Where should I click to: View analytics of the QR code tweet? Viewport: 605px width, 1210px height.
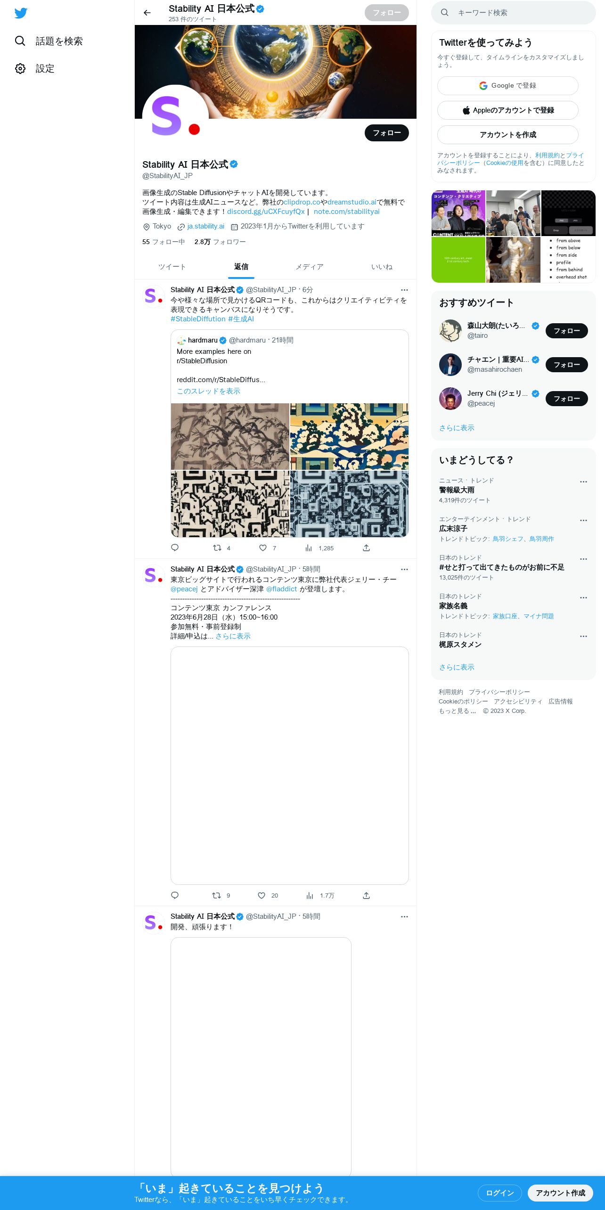[309, 548]
